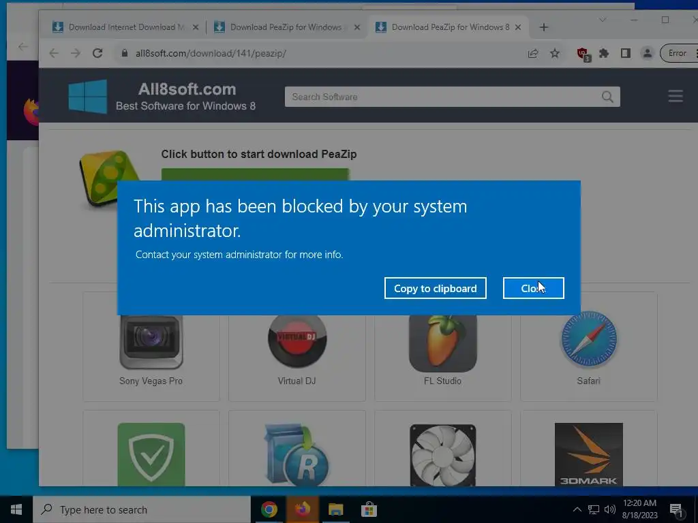The image size is (698, 523).
Task: Close the blocked app dialog
Action: coord(533,288)
